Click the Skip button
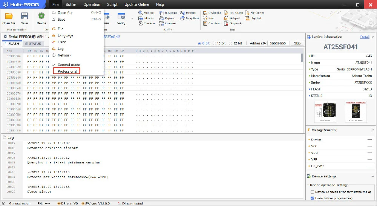 click(x=297, y=43)
